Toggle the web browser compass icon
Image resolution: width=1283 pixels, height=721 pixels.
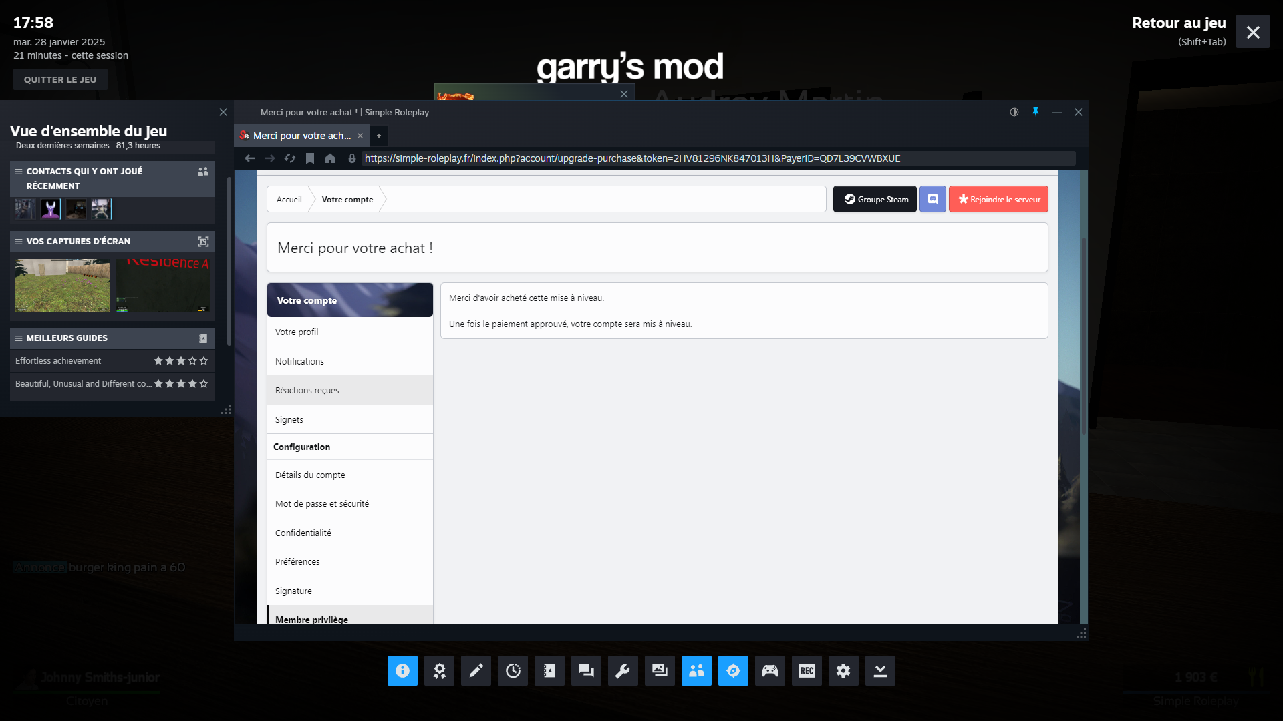coord(733,670)
